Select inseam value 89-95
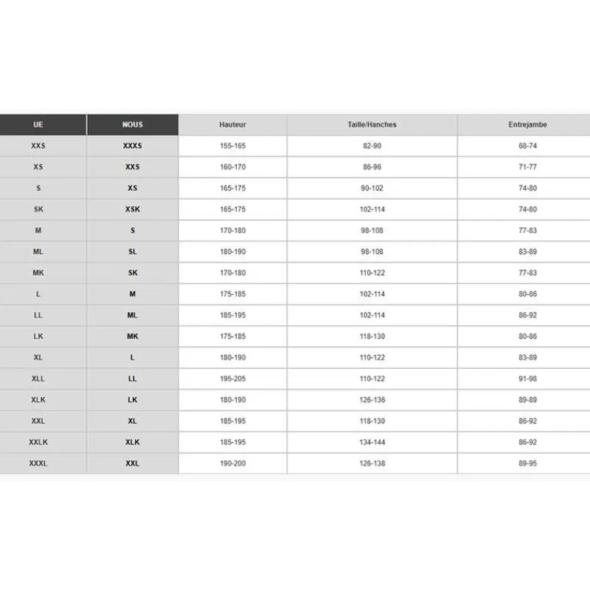 click(527, 463)
